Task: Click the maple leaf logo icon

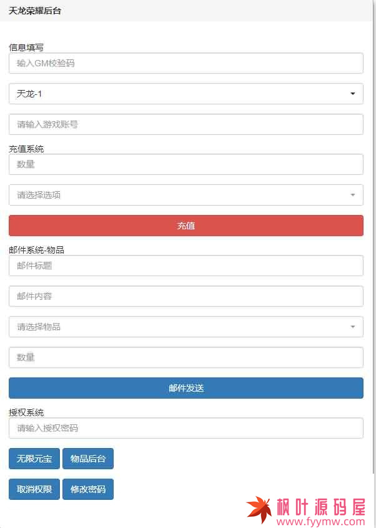Action: [x=259, y=509]
